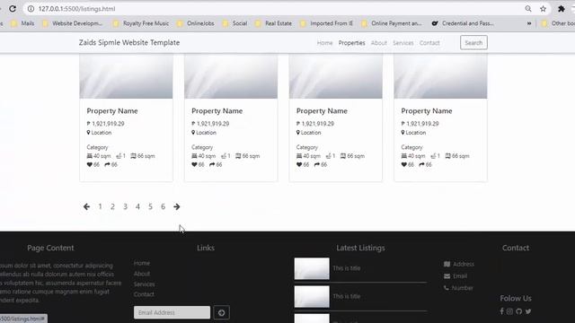Click the heart icon on the first property card
575x323 pixels.
pos(90,164)
